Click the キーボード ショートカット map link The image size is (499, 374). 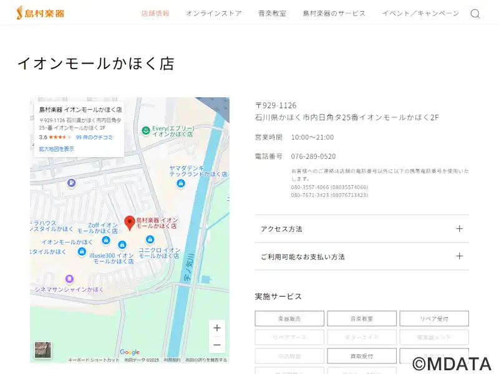(x=94, y=360)
